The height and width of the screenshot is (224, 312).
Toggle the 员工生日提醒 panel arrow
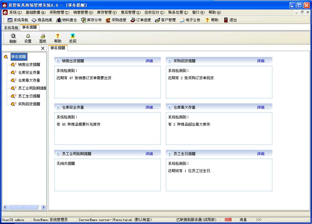tap(169, 154)
